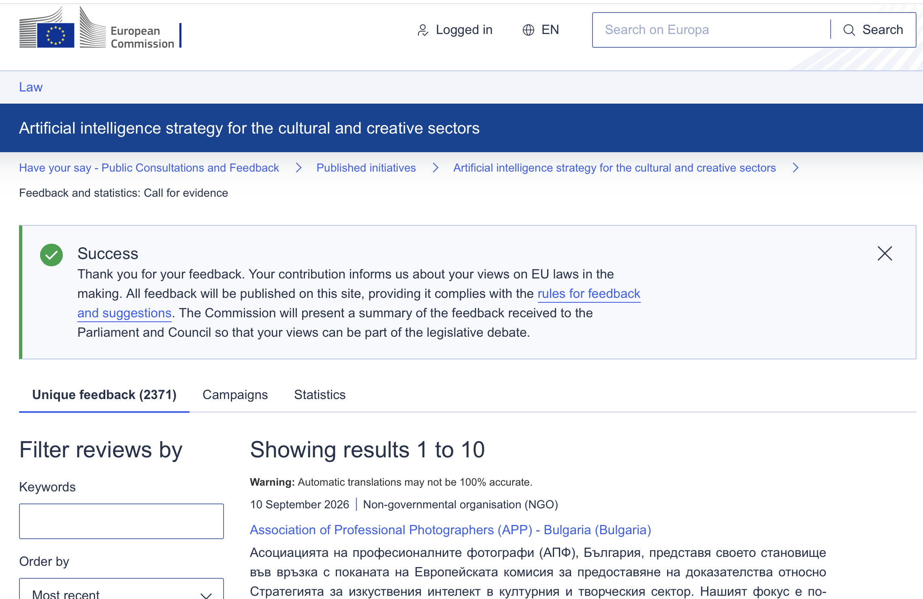Image resolution: width=923 pixels, height=599 pixels.
Task: Click the globe language icon
Action: click(x=528, y=30)
